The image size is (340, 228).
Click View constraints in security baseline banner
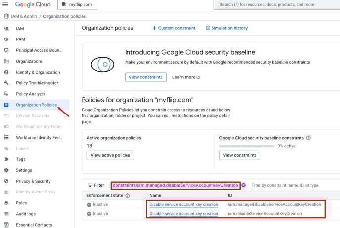click(146, 77)
